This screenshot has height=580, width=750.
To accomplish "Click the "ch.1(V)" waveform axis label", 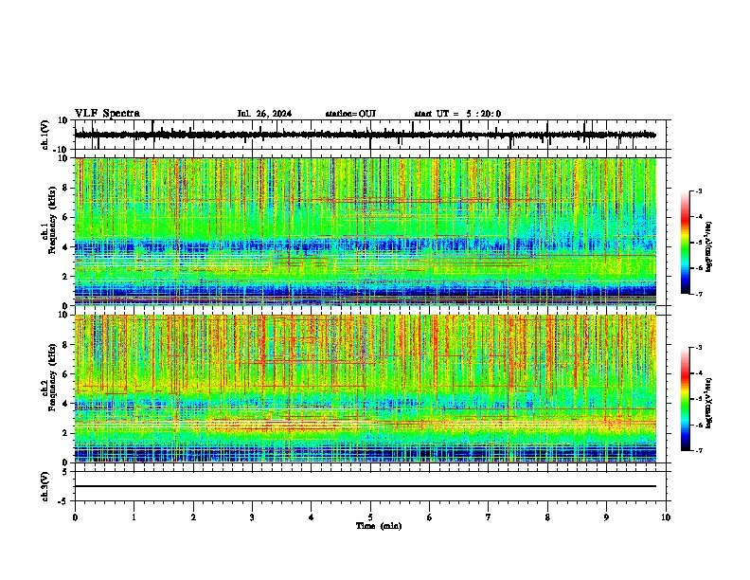I will pyautogui.click(x=45, y=135).
